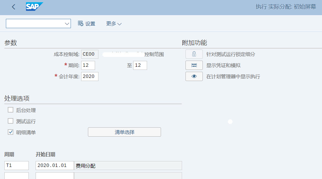322x179 pixels.
Task: Click the eye icon for 在计划管理器中显示执行
Action: click(x=194, y=76)
